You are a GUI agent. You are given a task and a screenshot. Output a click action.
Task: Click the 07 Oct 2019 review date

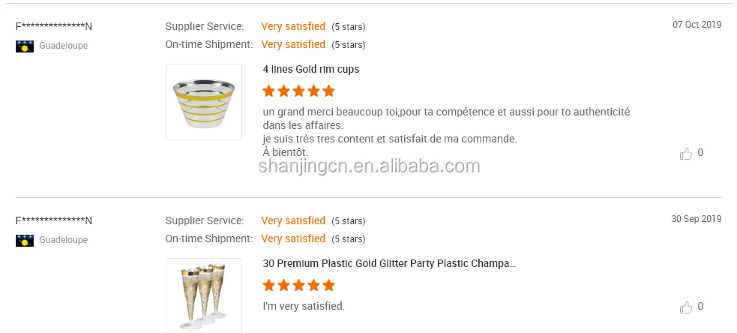tap(697, 25)
